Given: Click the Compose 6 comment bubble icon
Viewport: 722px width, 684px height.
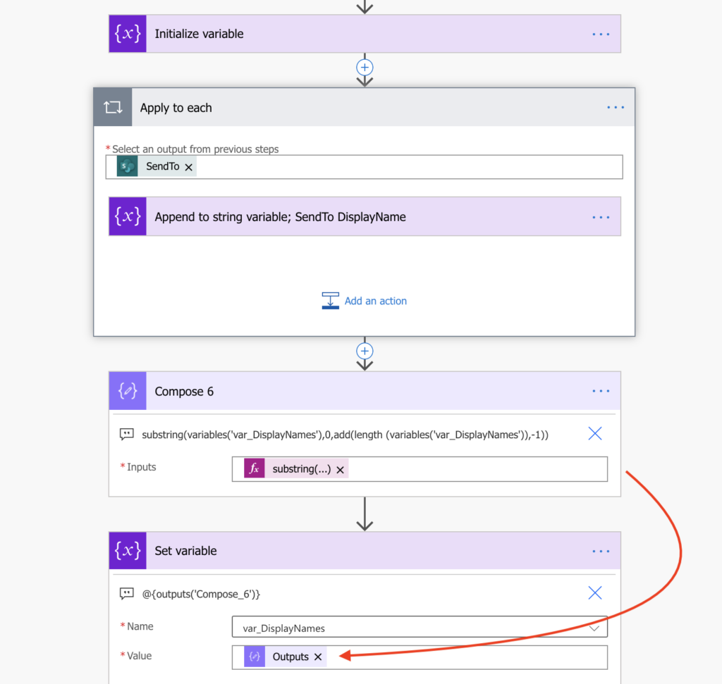Looking at the screenshot, I should point(127,434).
